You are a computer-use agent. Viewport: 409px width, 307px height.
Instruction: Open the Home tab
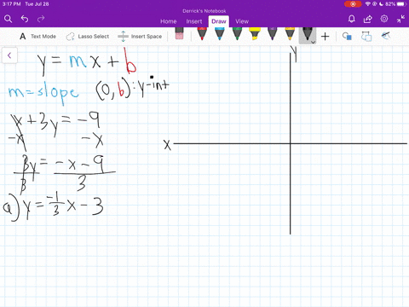[x=168, y=21]
